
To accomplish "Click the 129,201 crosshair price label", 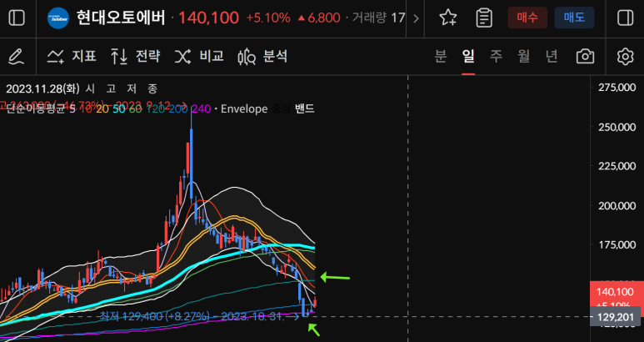I will 615,317.
